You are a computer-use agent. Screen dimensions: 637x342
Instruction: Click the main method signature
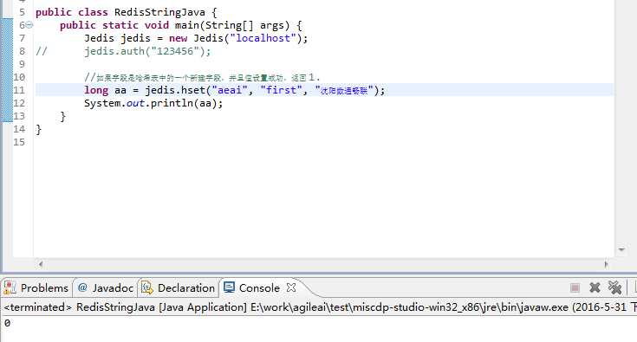[x=181, y=25]
